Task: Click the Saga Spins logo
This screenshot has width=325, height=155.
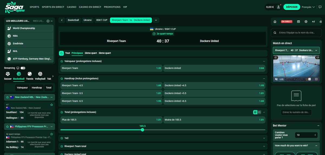Action: tap(15, 7)
